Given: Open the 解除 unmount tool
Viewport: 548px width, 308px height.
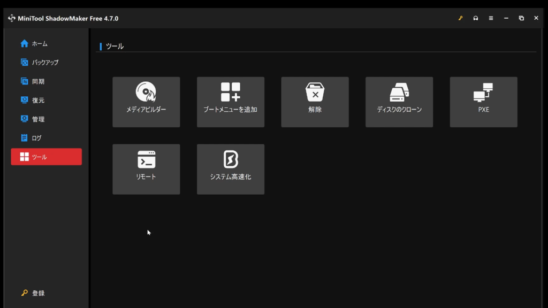Looking at the screenshot, I should click(315, 102).
